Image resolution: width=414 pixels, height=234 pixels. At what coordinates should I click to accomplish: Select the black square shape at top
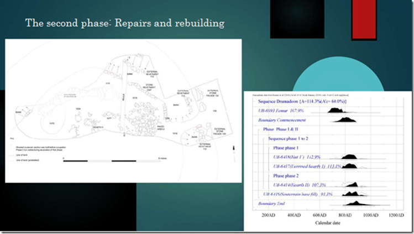pos(297,19)
